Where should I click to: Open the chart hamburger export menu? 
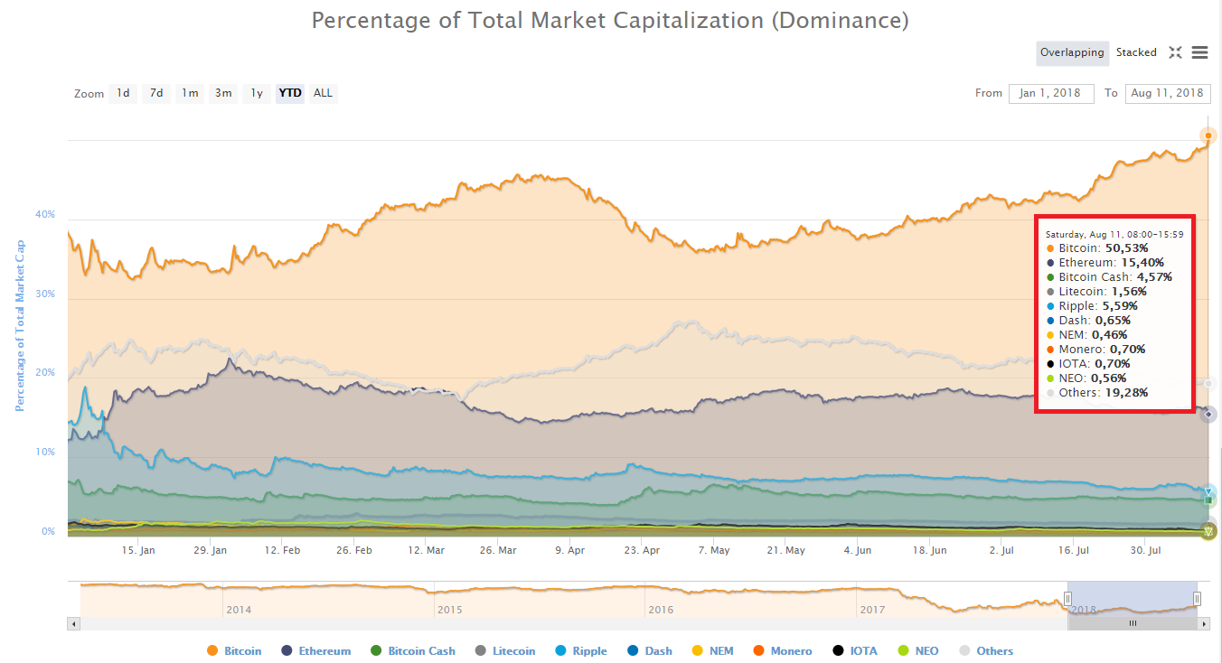1200,52
